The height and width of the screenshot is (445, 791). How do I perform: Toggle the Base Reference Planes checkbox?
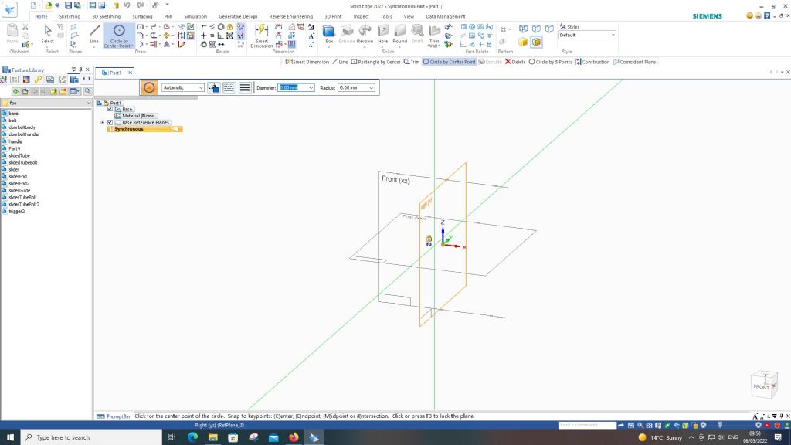click(x=110, y=122)
